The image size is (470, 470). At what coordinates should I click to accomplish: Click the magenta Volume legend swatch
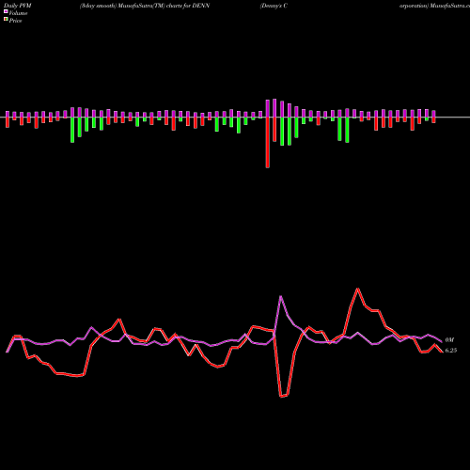(6, 11)
